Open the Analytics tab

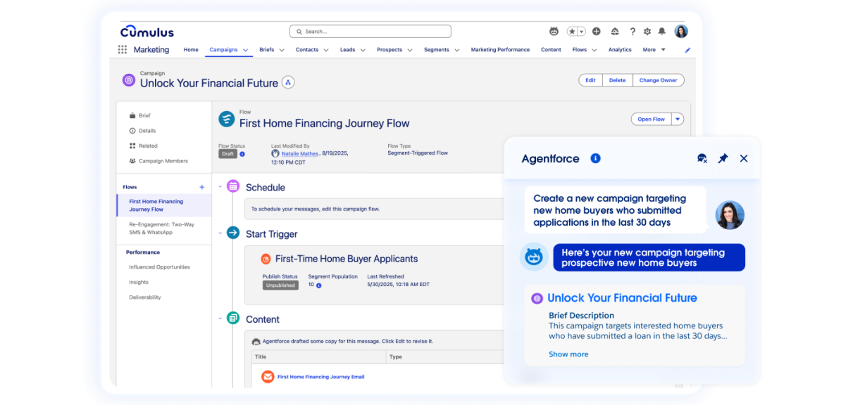coord(620,50)
